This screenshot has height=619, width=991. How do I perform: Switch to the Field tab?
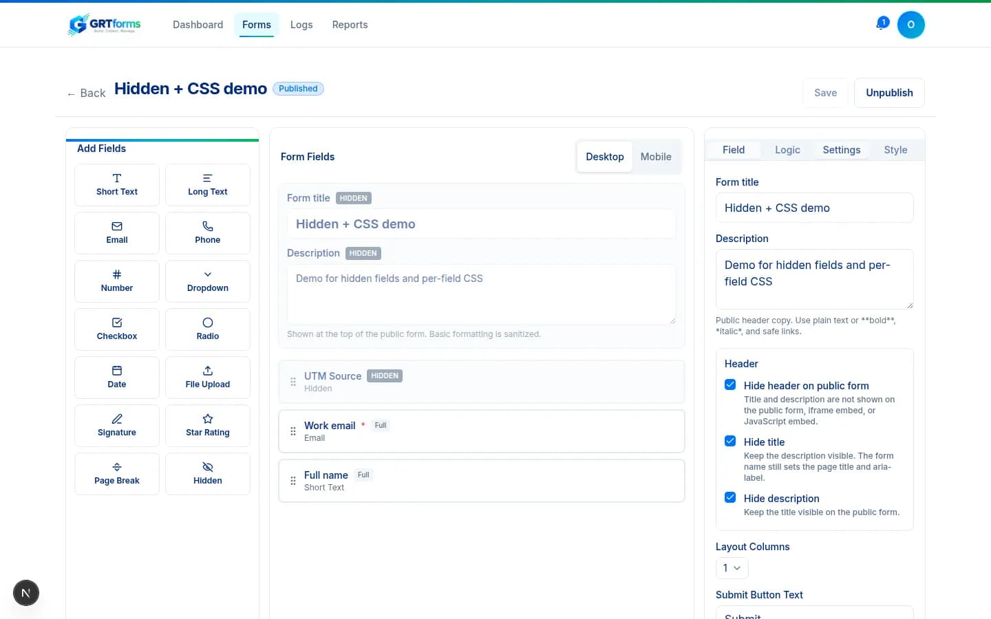[734, 150]
